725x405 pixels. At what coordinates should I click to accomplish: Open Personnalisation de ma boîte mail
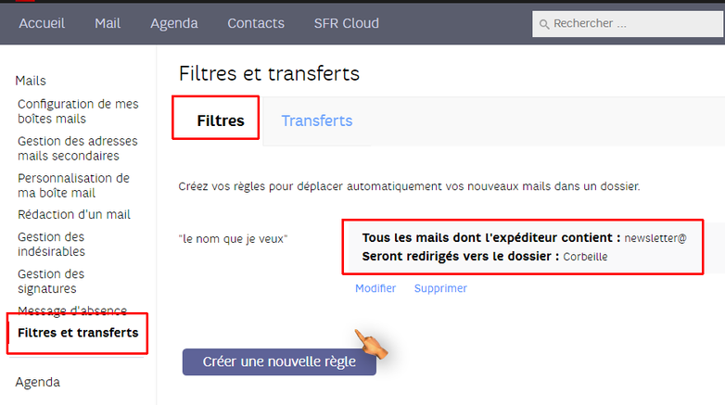point(73,185)
